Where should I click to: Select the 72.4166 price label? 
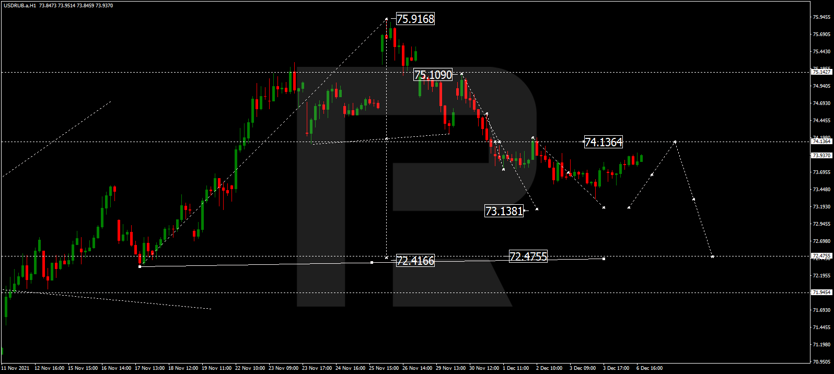click(x=415, y=261)
